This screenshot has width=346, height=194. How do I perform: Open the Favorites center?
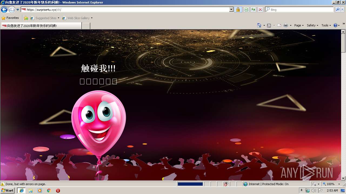click(10, 18)
